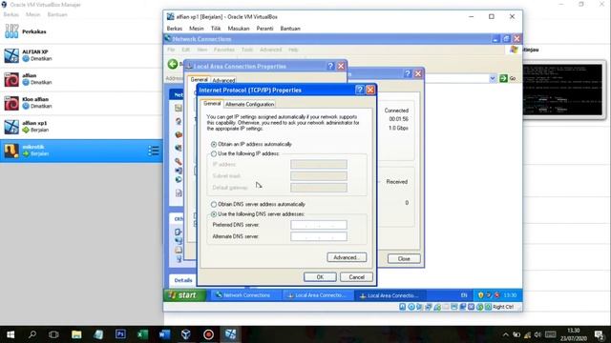Click the Advanced... button
The image size is (611, 343).
click(x=347, y=257)
